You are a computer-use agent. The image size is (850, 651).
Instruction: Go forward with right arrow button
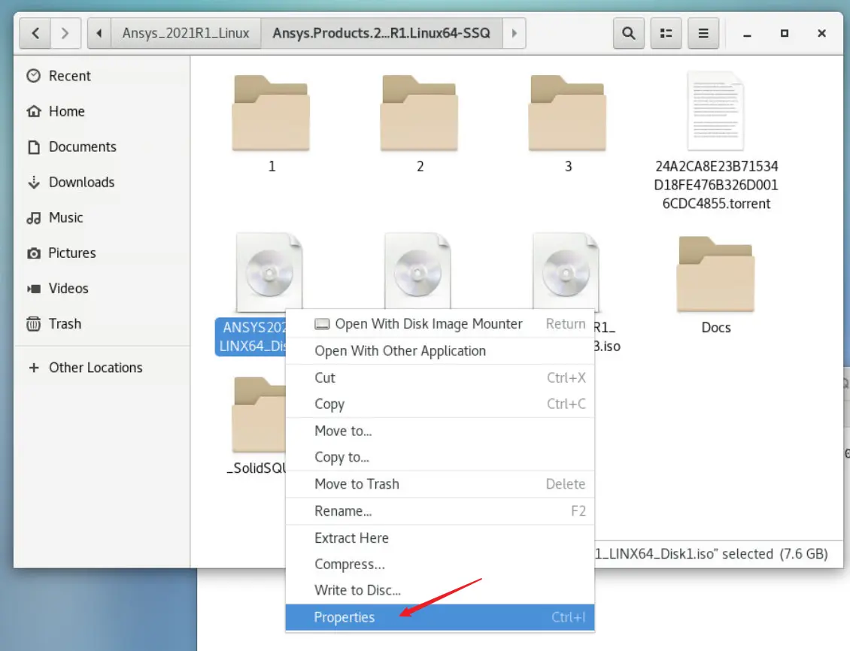pos(65,33)
